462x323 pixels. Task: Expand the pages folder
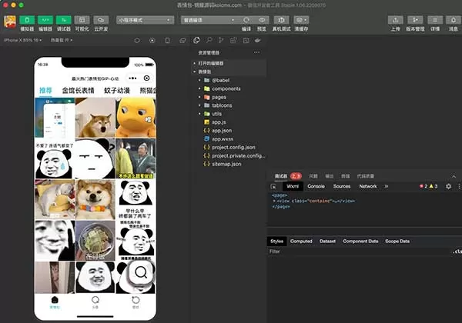219,97
